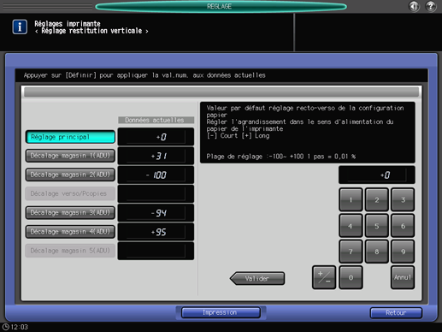Click the greyed Décalage verso/Pcopies button

[70, 193]
